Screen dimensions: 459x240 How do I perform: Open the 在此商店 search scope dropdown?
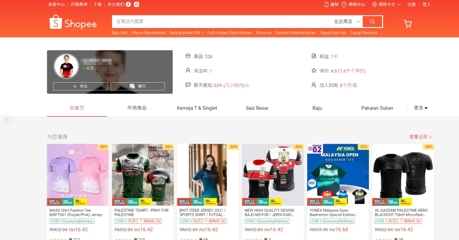[347, 22]
